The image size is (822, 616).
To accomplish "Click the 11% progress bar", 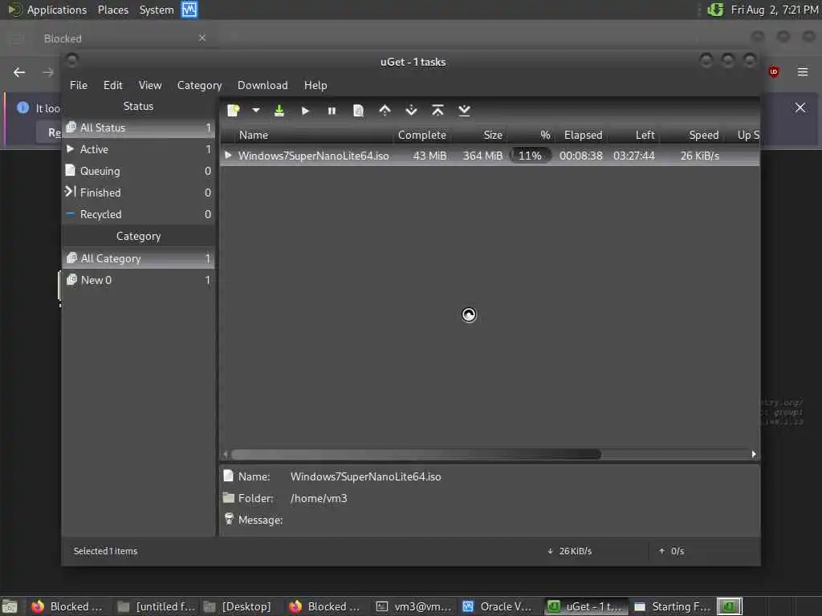I will (x=530, y=156).
